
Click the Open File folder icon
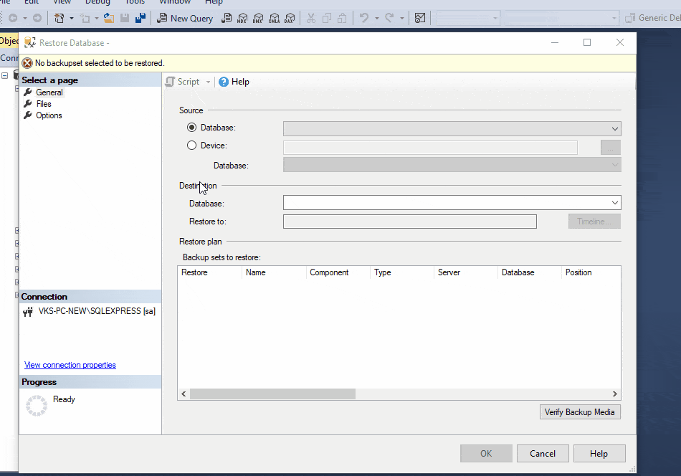point(109,18)
